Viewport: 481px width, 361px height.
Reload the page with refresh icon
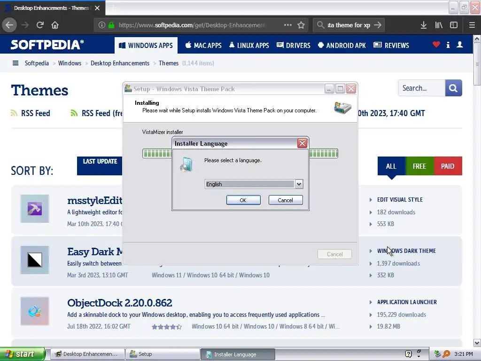pos(40,25)
